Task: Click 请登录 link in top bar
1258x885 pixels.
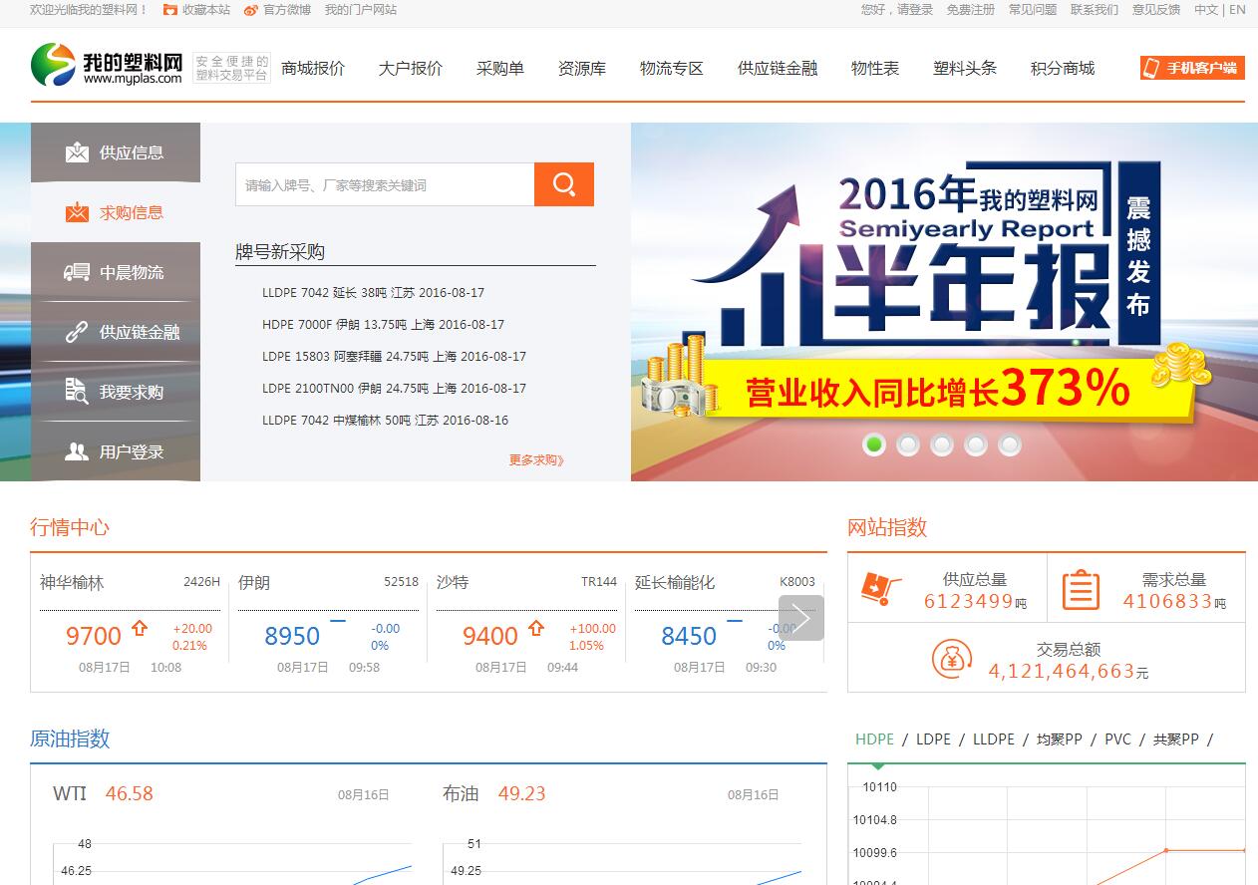Action: tap(915, 10)
